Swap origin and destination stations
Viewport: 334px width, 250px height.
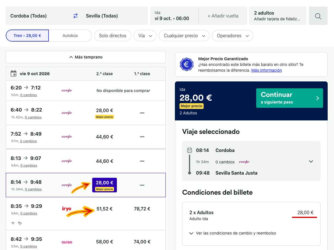pyautogui.click(x=76, y=16)
